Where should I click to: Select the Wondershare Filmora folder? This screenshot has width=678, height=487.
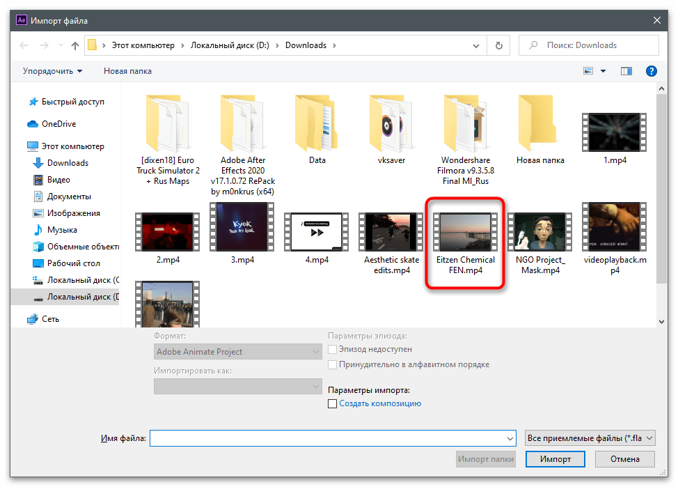[x=466, y=141]
